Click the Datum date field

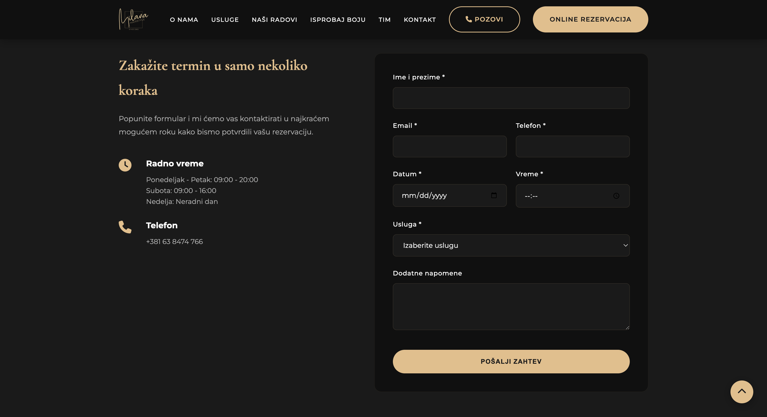450,195
